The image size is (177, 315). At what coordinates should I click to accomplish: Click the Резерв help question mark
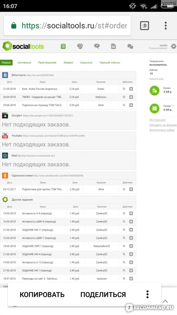click(173, 106)
